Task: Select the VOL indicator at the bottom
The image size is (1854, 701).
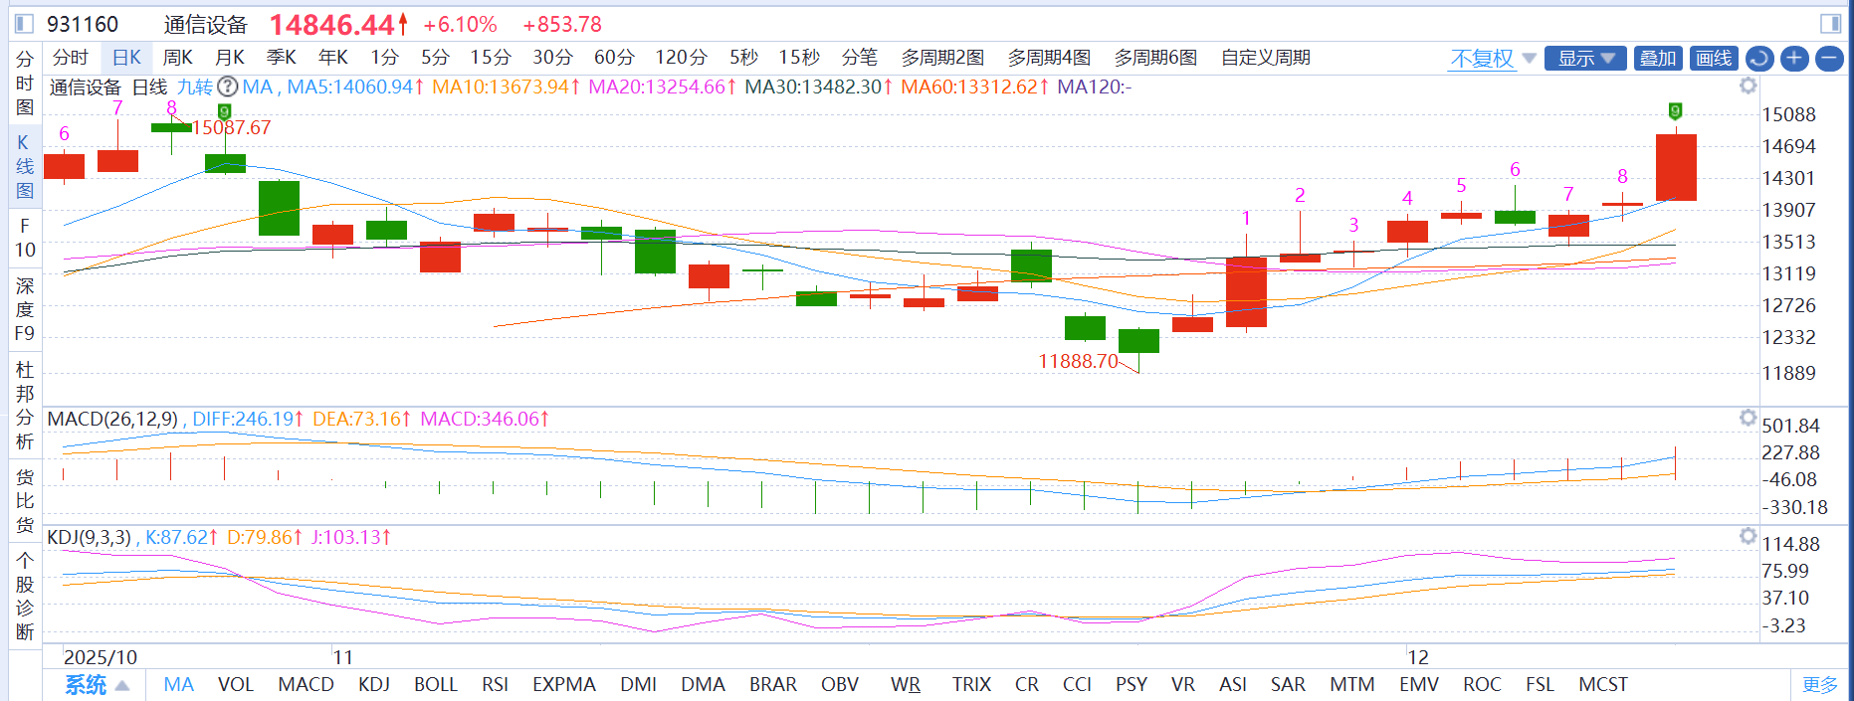Action: tap(236, 684)
